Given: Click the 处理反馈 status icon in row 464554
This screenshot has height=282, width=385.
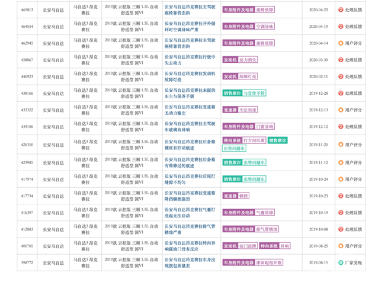Looking at the screenshot, I should pyautogui.click(x=341, y=27).
